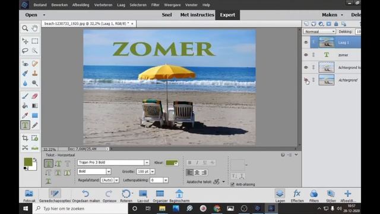Select the Recompose tool
The height and width of the screenshot is (214, 380).
34,138
